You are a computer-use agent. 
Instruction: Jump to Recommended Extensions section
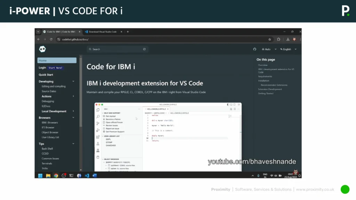274,85
